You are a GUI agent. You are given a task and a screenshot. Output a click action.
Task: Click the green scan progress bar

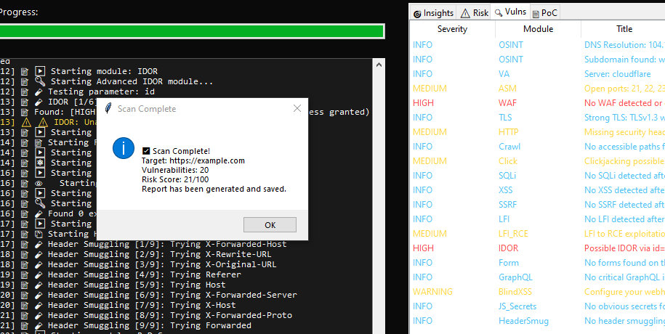point(192,31)
